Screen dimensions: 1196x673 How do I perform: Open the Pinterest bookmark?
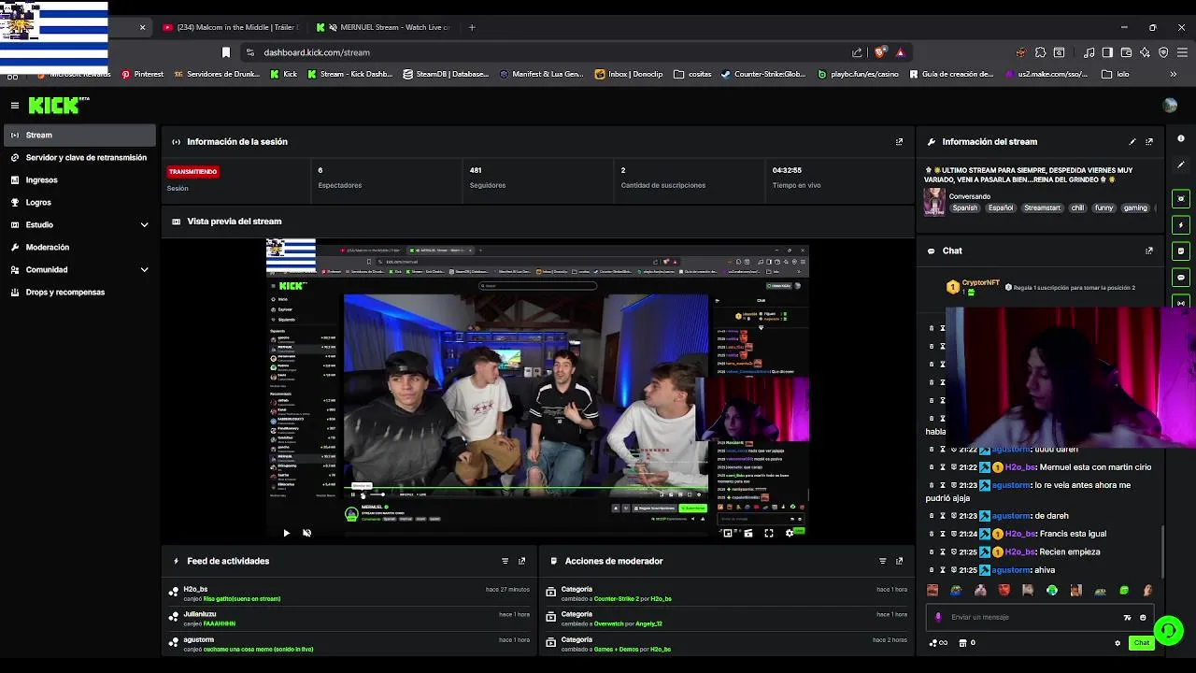click(142, 74)
